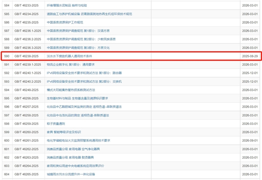Image resolution: width=262 pixels, height=180 pixels.
Task: Click the GB/T 46238-2025 standard number cell
Action: [26, 56]
